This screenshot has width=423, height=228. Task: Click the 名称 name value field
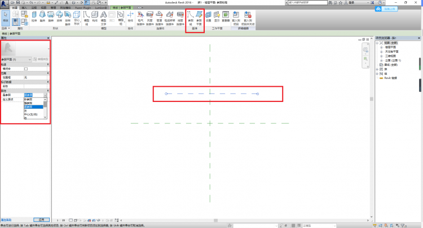click(36, 86)
